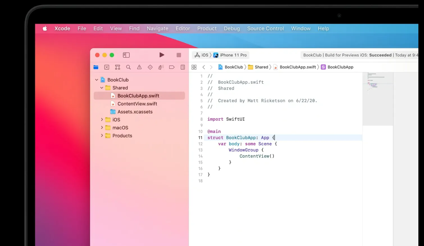Click BookClub project in jump bar

231,67
